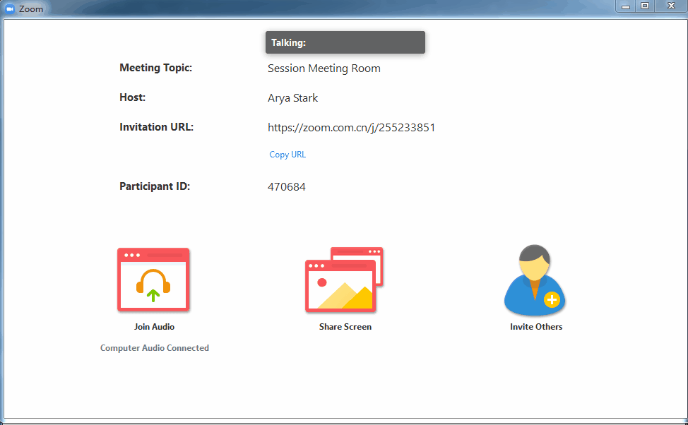Click the host name Arya Stark
Image resolution: width=688 pixels, height=425 pixels.
[292, 98]
